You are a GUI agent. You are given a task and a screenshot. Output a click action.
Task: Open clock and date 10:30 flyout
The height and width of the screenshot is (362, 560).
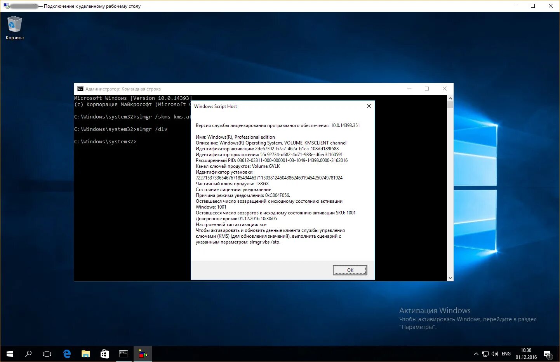(x=526, y=354)
